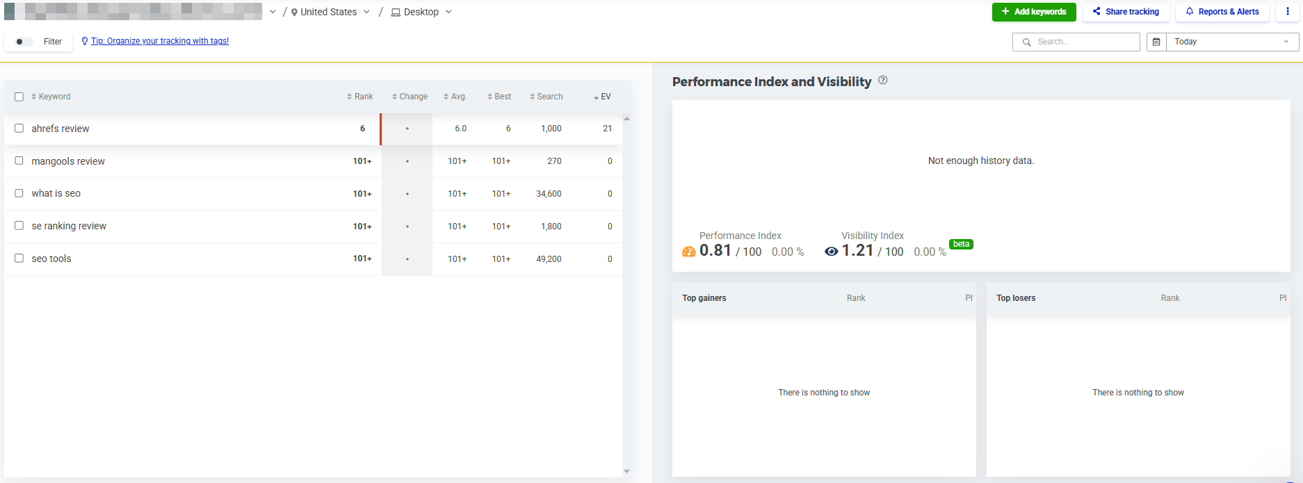
Task: Click the 1,800 search volume value
Action: click(551, 227)
